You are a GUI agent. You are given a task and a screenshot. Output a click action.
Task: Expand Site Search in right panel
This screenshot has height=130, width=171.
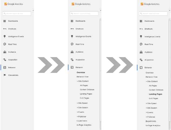(146, 108)
